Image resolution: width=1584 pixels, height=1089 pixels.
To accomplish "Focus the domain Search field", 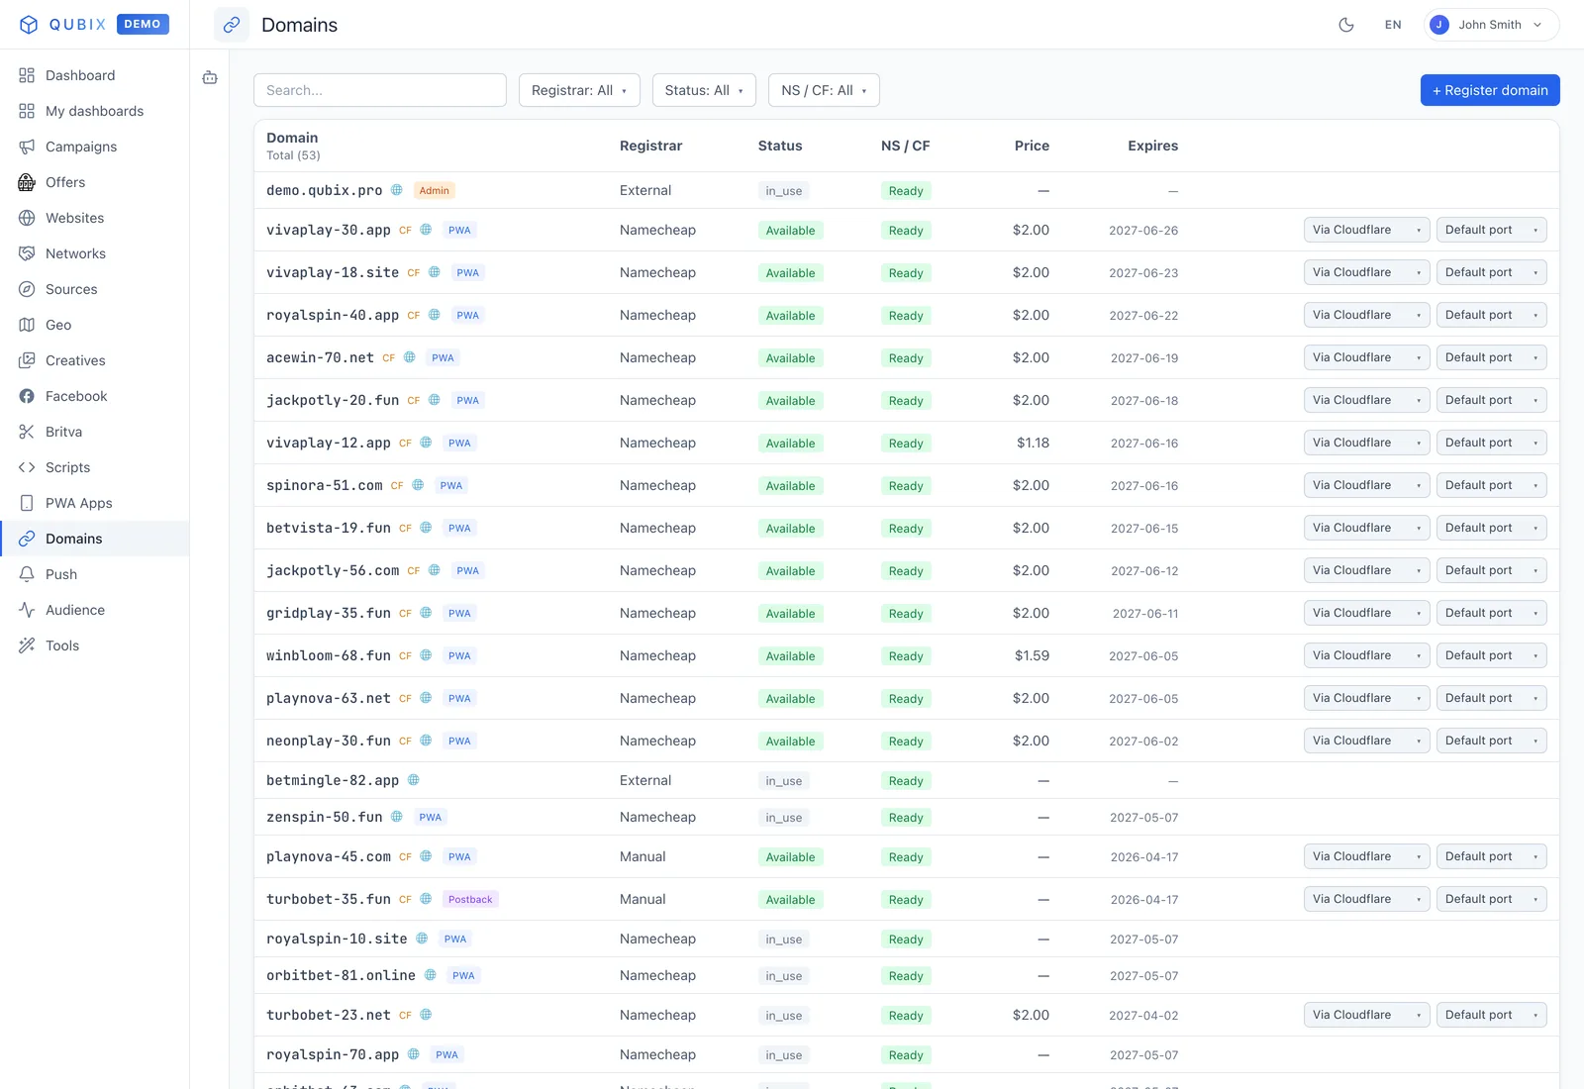I will pyautogui.click(x=380, y=90).
